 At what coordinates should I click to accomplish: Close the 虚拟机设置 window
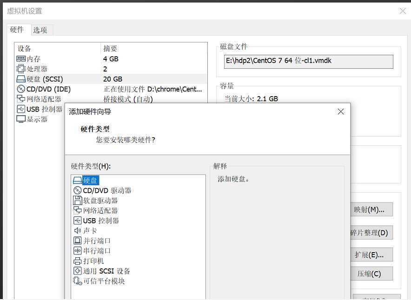click(x=403, y=11)
